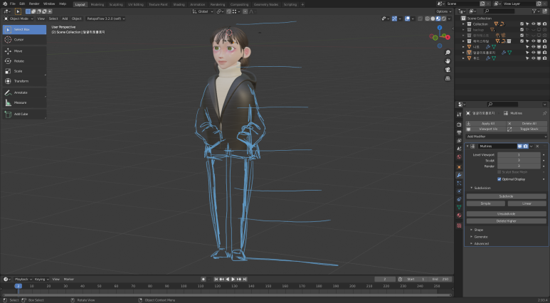Activate the Cursor tool

coord(24,40)
